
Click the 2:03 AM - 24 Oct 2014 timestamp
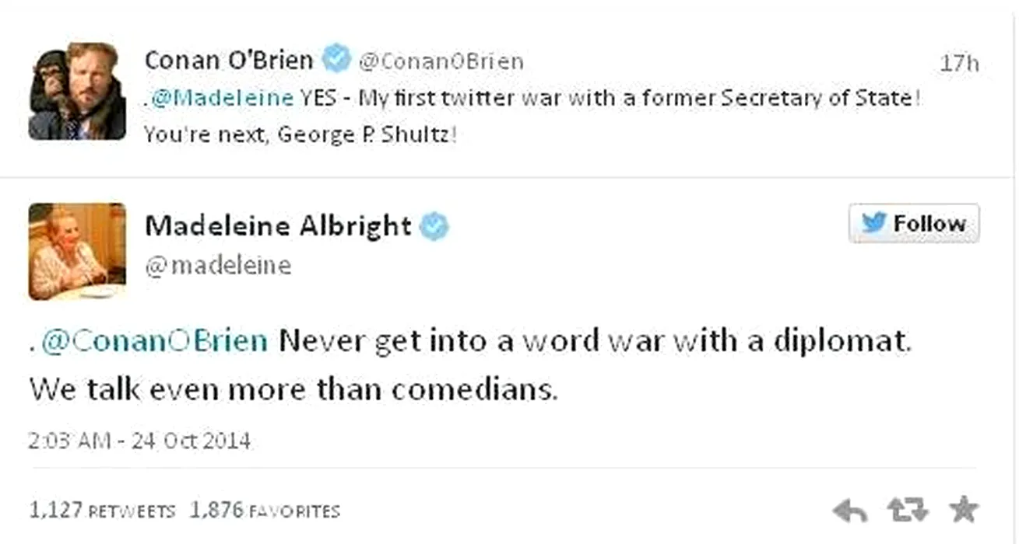pos(140,441)
